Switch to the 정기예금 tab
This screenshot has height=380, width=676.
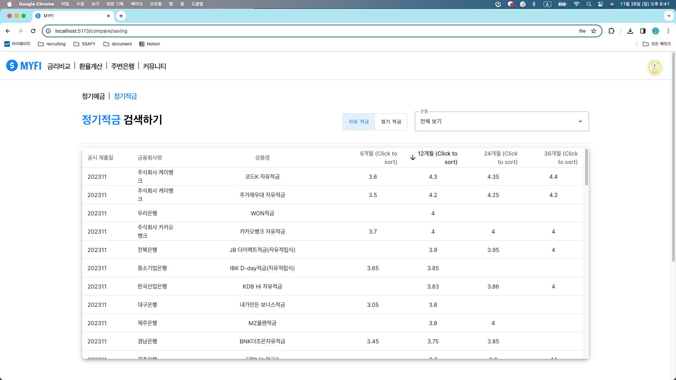[93, 96]
